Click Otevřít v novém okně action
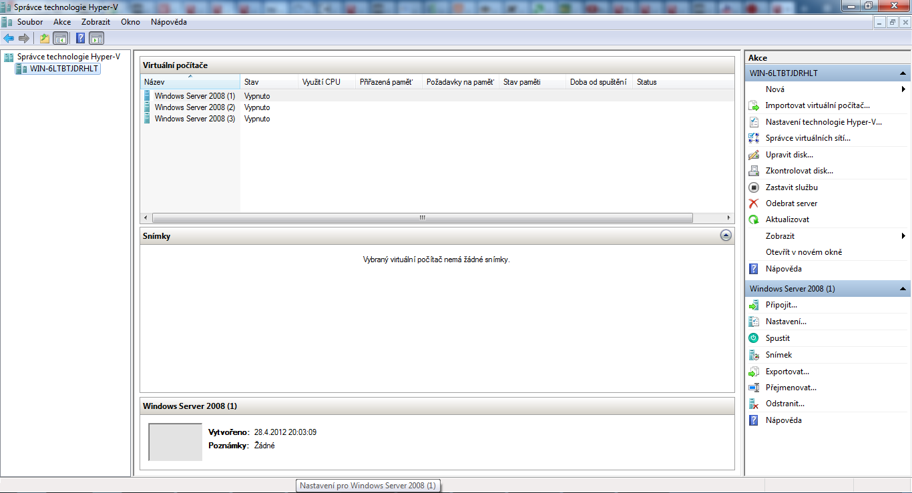The height and width of the screenshot is (493, 912). pos(804,252)
